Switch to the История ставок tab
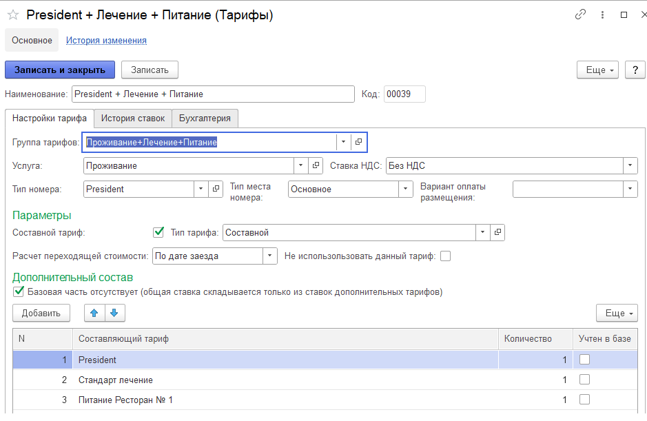647x421 pixels. [x=132, y=119]
